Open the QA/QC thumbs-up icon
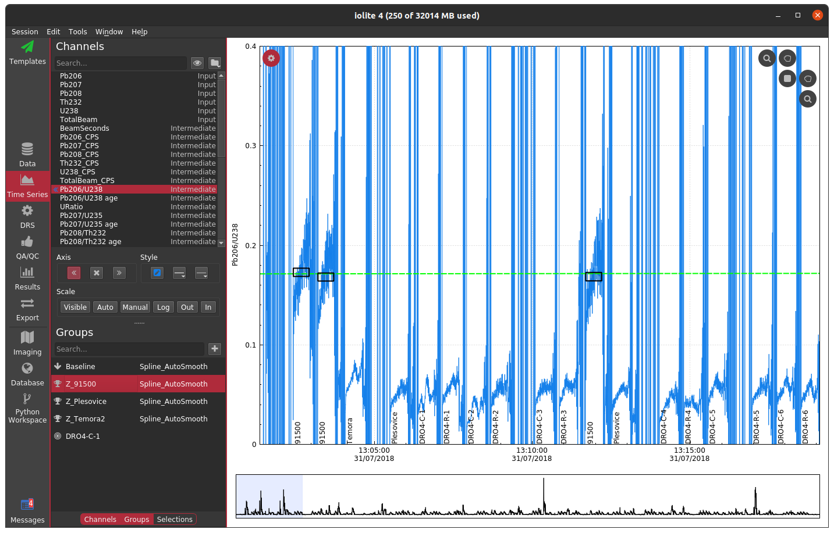This screenshot has width=834, height=533. pyautogui.click(x=27, y=247)
